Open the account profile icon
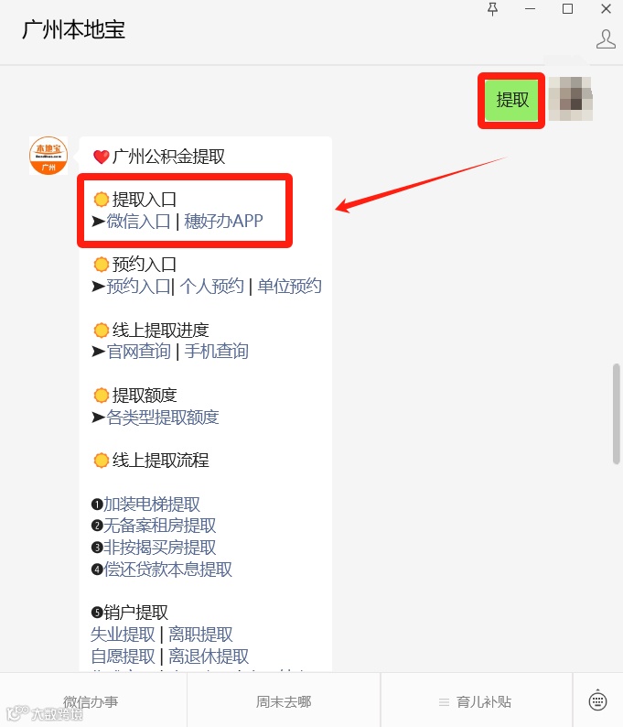This screenshot has height=727, width=623. click(x=606, y=39)
